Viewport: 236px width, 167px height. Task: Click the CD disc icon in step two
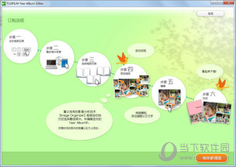click(x=59, y=60)
